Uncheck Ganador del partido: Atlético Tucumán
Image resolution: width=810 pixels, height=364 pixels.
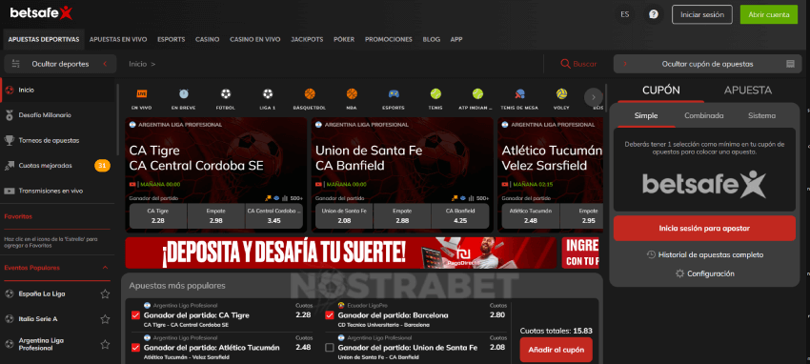click(135, 348)
